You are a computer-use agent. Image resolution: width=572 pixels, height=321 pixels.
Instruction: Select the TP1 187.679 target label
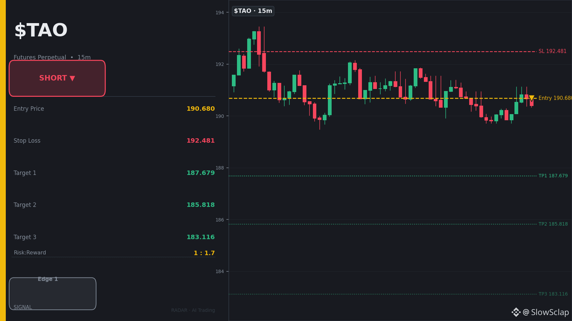(x=553, y=176)
